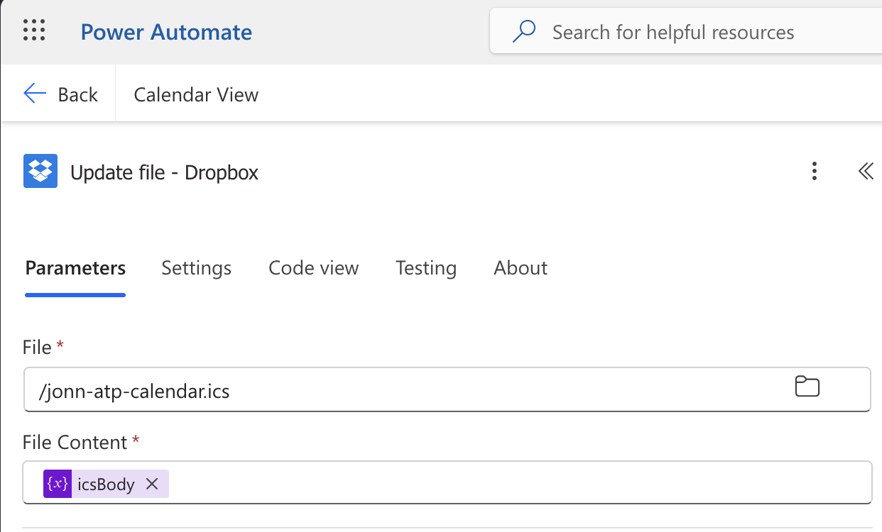Screen dimensions: 882x532
Task: Open the About tab
Action: pos(521,268)
